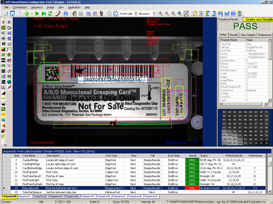Select the red pencil tool in the palette
273x204 pixels.
[x=9, y=87]
